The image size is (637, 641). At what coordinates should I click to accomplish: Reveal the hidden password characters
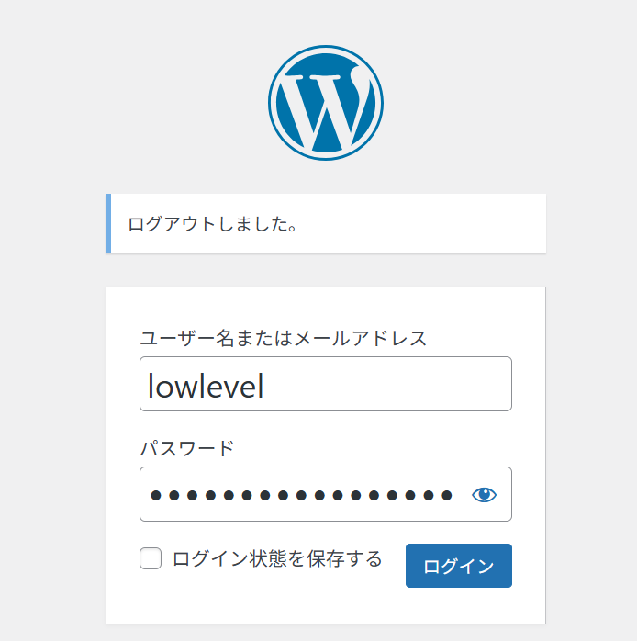484,495
